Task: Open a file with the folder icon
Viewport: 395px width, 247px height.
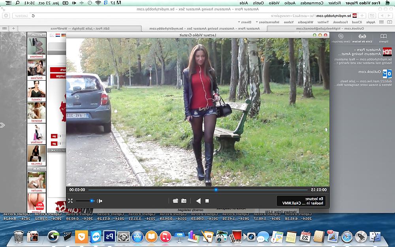Action: [176, 201]
